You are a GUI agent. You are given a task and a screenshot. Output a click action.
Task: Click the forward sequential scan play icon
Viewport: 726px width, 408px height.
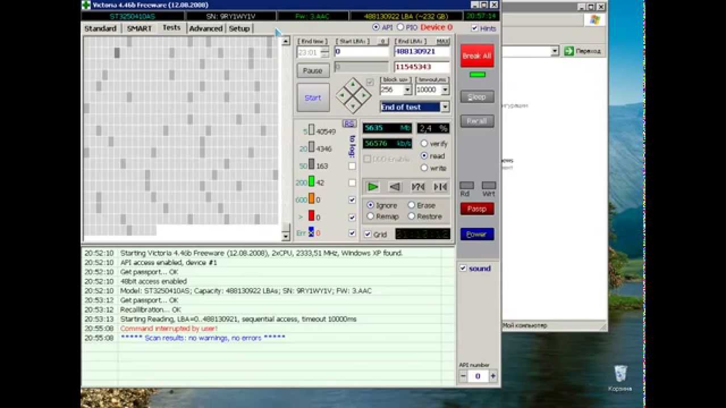[373, 186]
